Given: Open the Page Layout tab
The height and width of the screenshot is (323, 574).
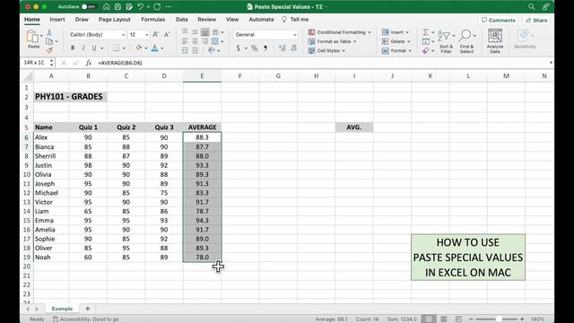Looking at the screenshot, I should (x=114, y=20).
